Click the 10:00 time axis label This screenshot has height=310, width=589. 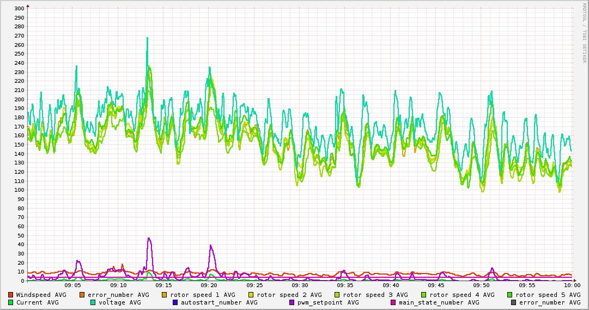point(572,285)
